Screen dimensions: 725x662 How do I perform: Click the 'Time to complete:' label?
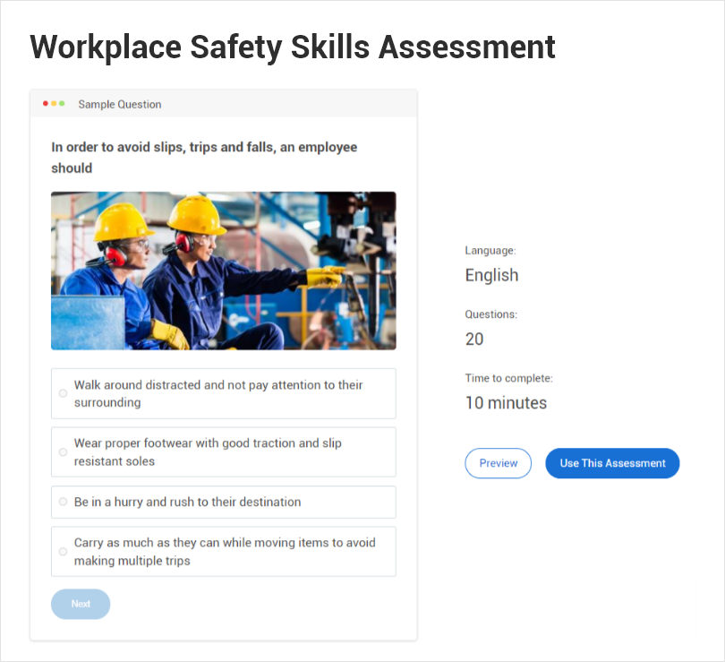508,378
